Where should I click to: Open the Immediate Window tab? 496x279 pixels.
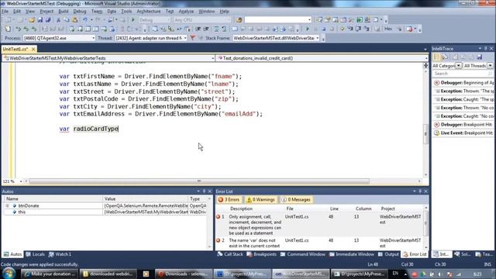pyautogui.click(x=351, y=254)
